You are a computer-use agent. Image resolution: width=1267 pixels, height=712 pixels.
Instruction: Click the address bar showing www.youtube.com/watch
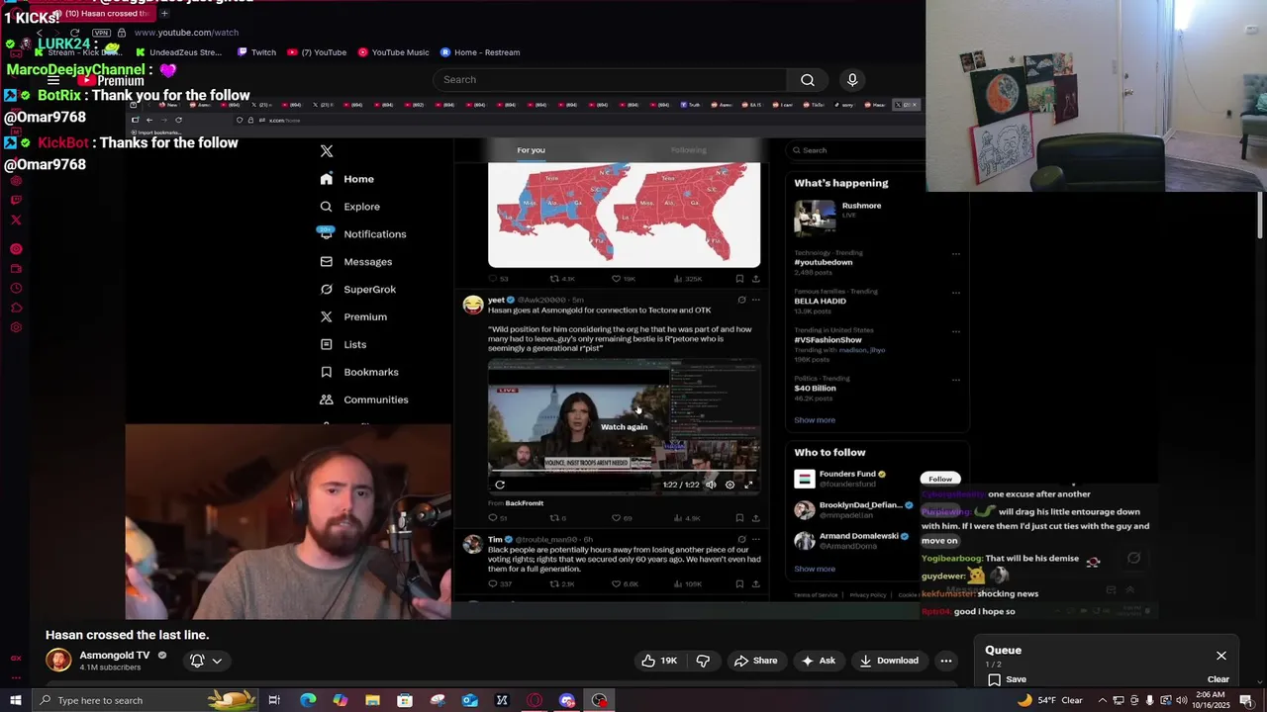[x=186, y=33]
